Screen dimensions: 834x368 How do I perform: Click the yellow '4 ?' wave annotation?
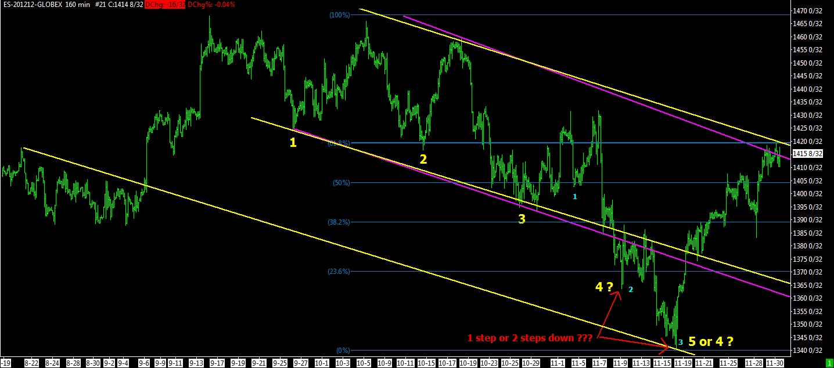604,286
